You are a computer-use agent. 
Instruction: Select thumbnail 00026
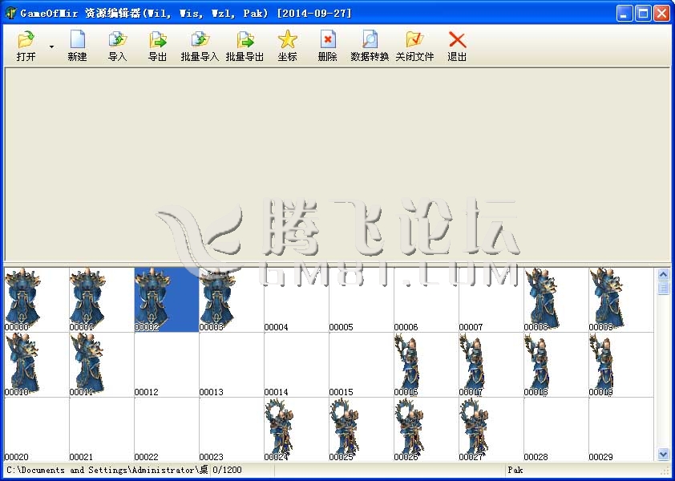pyautogui.click(x=426, y=430)
